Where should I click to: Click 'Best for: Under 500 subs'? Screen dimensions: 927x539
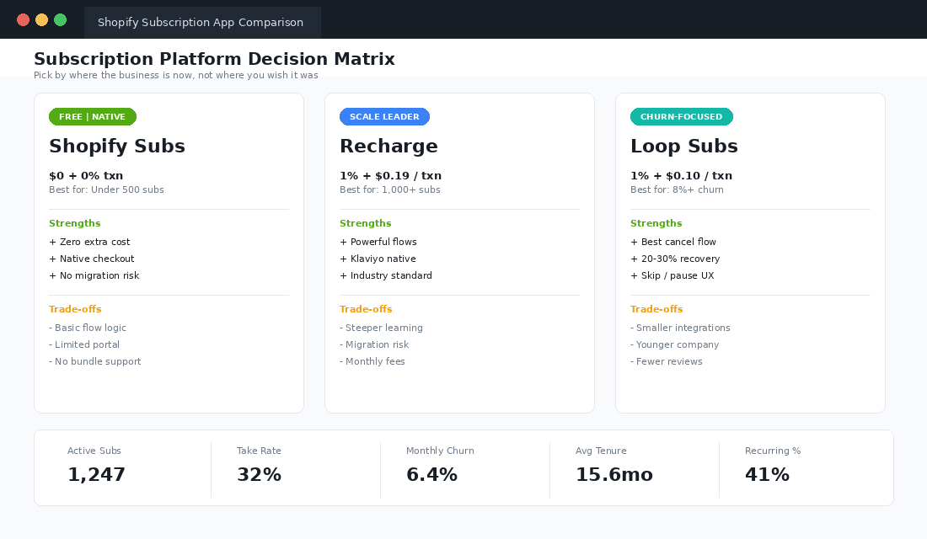tap(106, 189)
